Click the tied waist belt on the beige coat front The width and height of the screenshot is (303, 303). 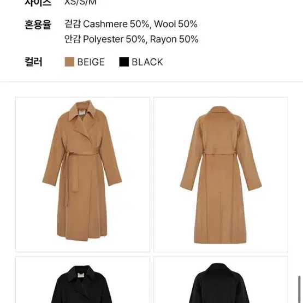coord(81,153)
